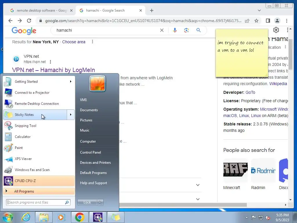Click the Lock button

[87, 202]
